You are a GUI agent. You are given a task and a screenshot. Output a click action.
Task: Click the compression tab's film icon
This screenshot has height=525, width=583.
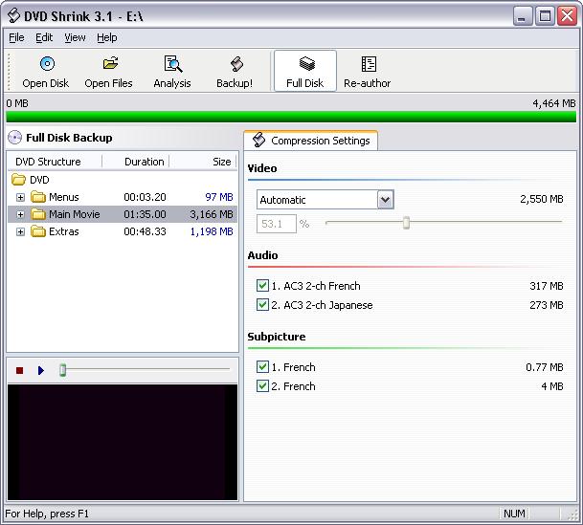point(258,140)
